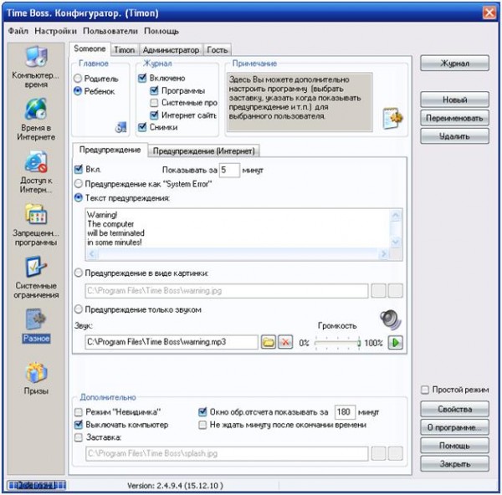Click the О программе button
The image size is (502, 495).
click(454, 427)
